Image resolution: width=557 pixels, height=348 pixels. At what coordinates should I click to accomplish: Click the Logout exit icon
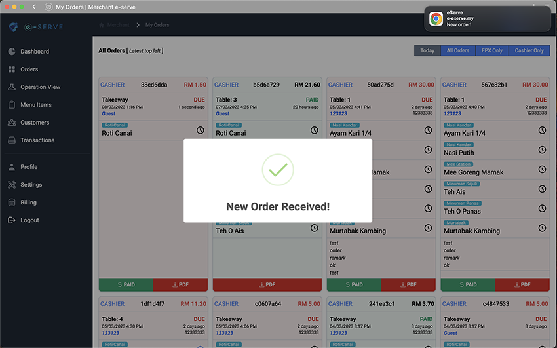12,220
